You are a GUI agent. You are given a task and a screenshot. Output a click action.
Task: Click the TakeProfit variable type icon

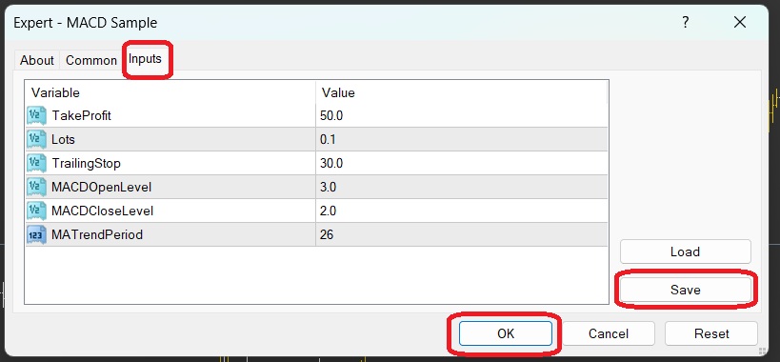pos(36,115)
